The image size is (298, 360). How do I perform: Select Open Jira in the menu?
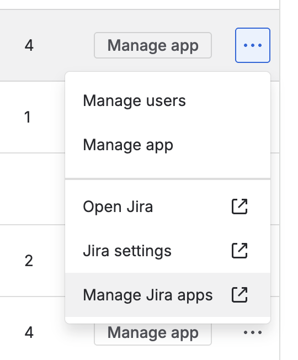168,207
